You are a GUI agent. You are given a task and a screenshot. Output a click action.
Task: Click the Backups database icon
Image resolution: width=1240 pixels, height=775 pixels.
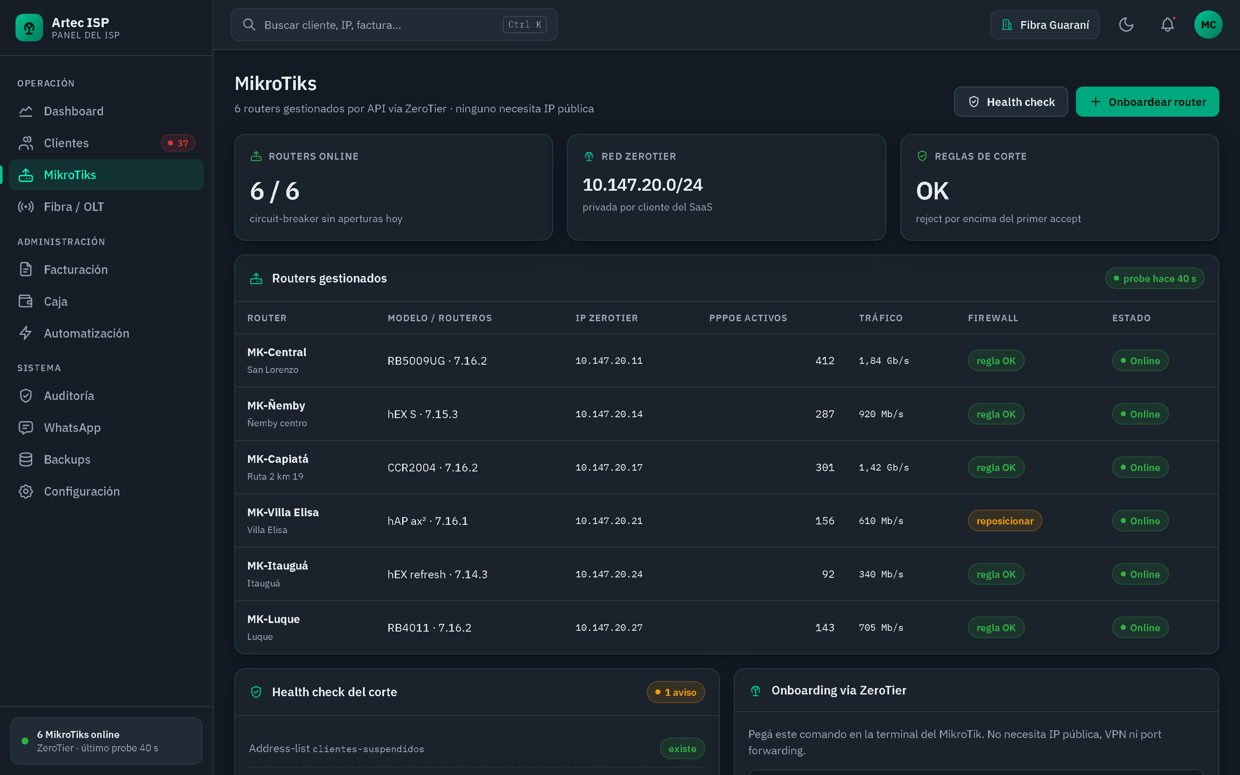tap(26, 459)
